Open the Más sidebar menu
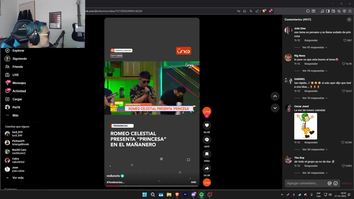The height and width of the screenshot is (199, 354). tap(12, 115)
